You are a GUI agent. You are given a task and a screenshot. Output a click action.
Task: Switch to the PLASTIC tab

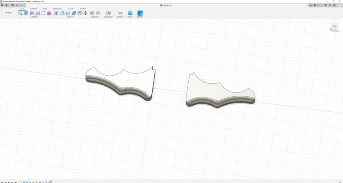(71, 9)
